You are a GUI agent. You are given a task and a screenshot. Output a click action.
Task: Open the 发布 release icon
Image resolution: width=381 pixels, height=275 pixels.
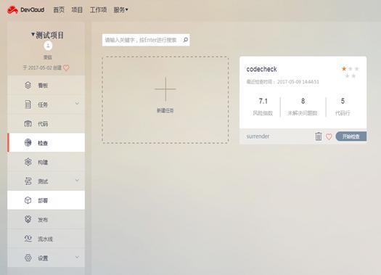coord(28,219)
